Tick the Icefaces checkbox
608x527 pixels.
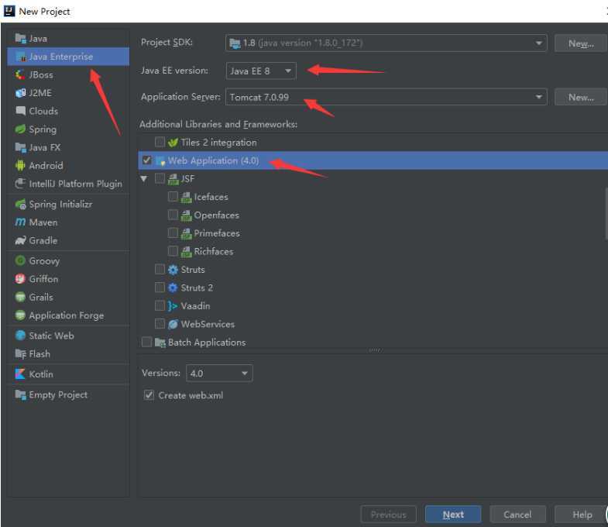[x=173, y=197]
